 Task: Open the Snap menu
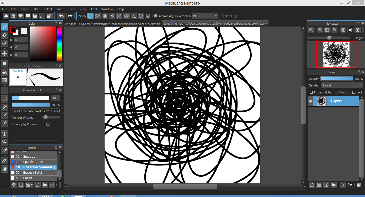(60, 9)
